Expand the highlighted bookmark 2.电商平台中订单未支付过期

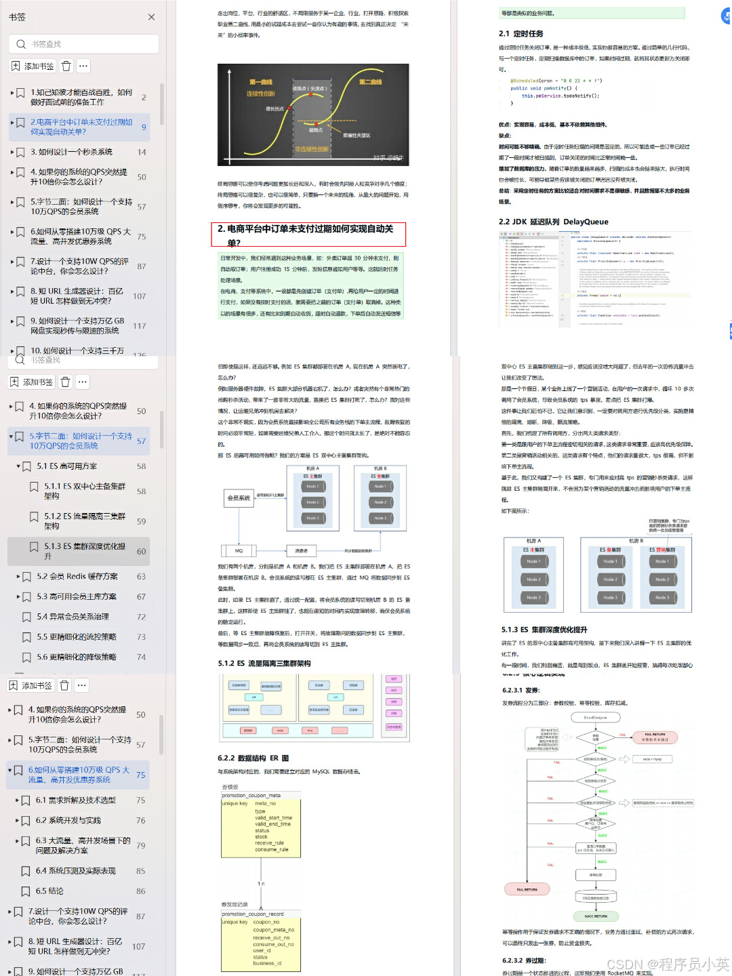(x=12, y=123)
